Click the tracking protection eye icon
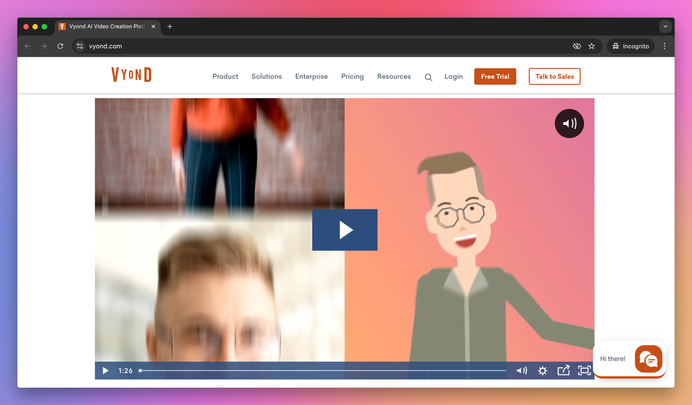Screen dimensions: 692x405 click(576, 46)
